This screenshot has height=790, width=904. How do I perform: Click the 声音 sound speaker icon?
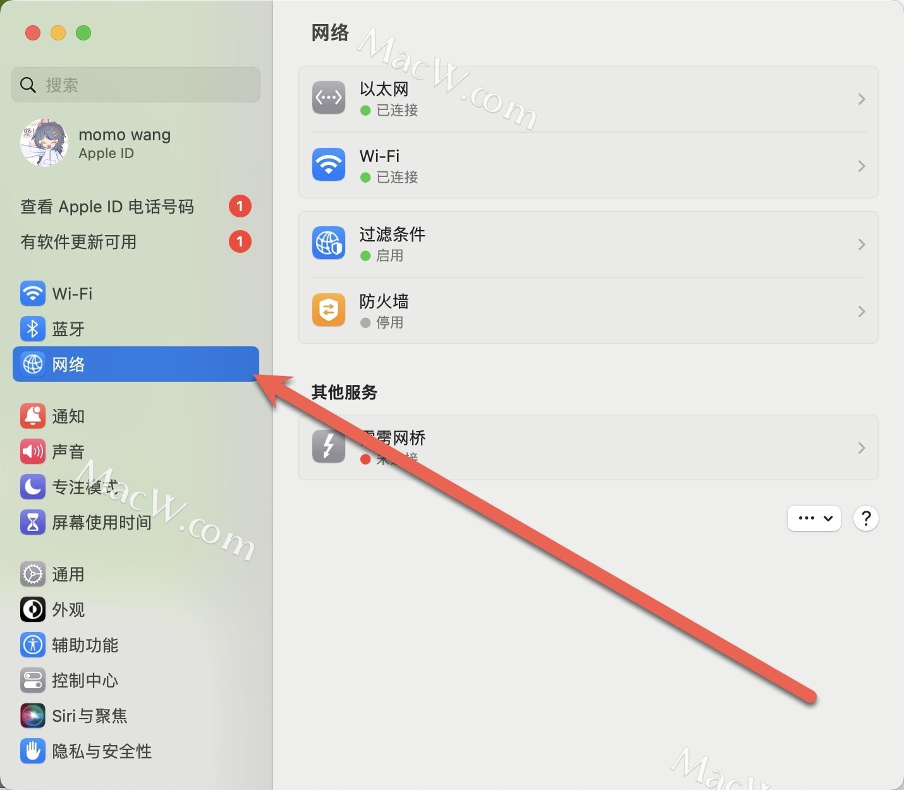pyautogui.click(x=33, y=451)
